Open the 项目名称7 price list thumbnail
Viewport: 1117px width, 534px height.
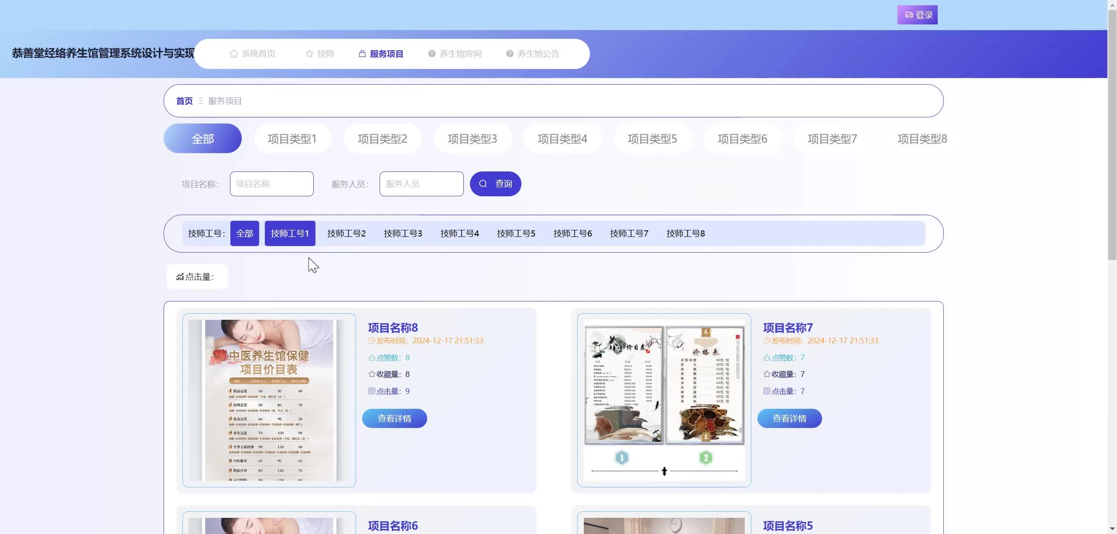click(664, 400)
